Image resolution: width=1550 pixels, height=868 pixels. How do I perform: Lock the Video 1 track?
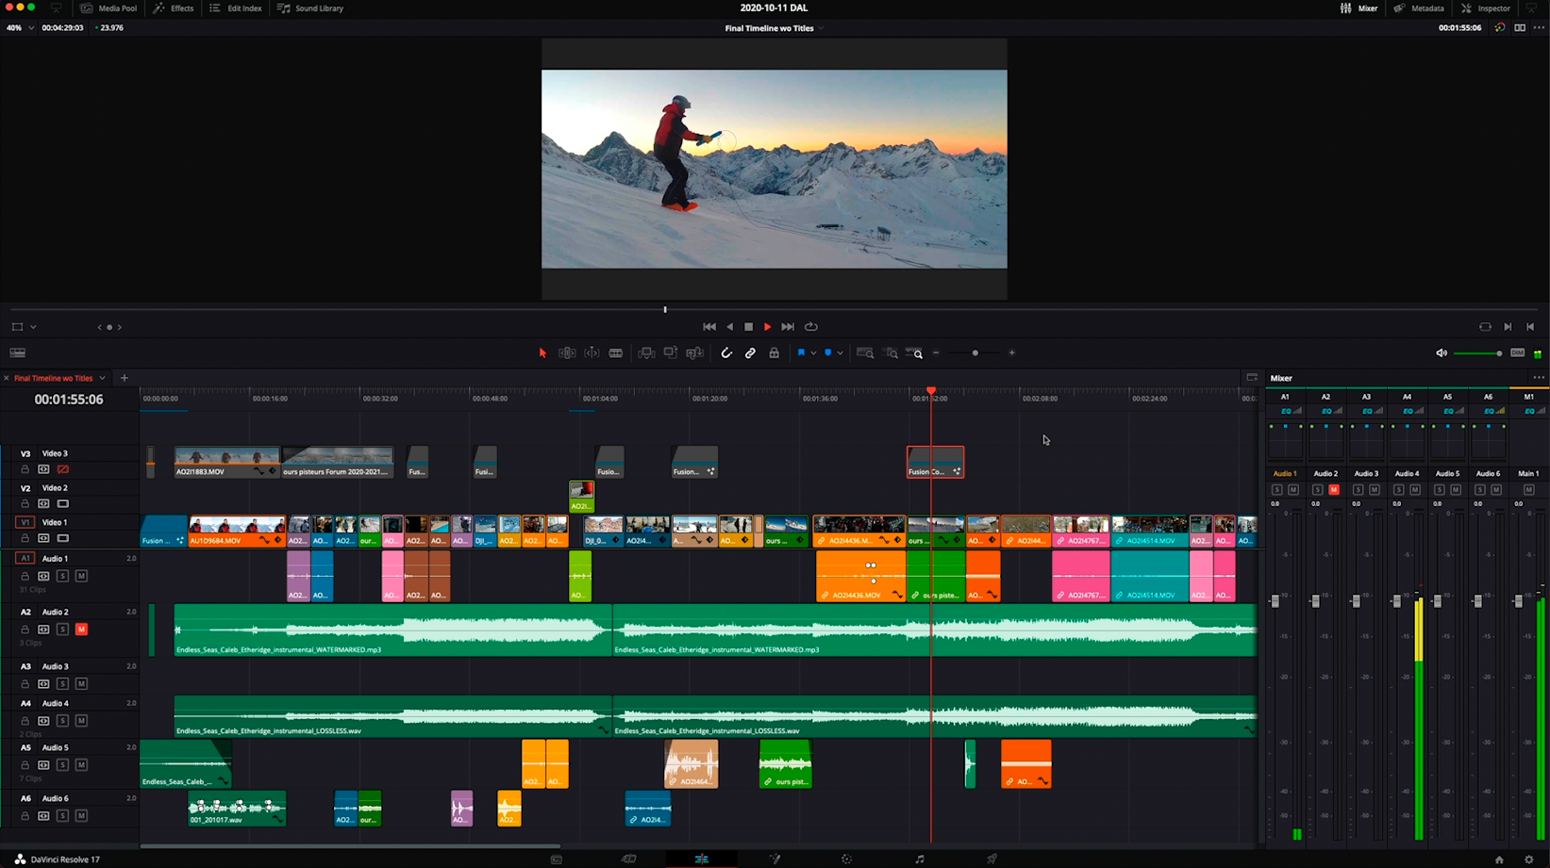pos(25,539)
